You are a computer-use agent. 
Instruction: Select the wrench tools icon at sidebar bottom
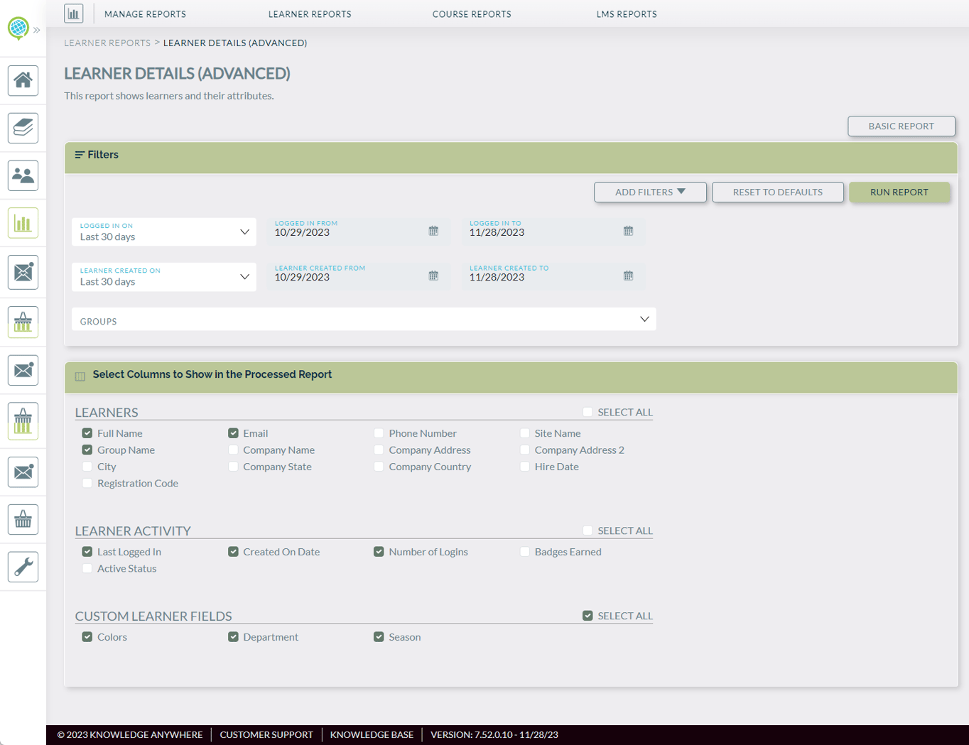(x=22, y=567)
